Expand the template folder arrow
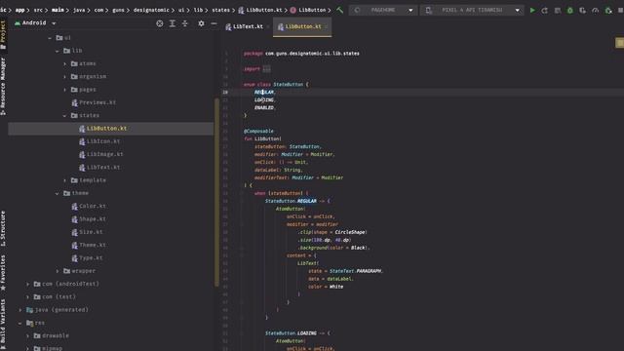Image resolution: width=624 pixels, height=351 pixels. (x=65, y=180)
